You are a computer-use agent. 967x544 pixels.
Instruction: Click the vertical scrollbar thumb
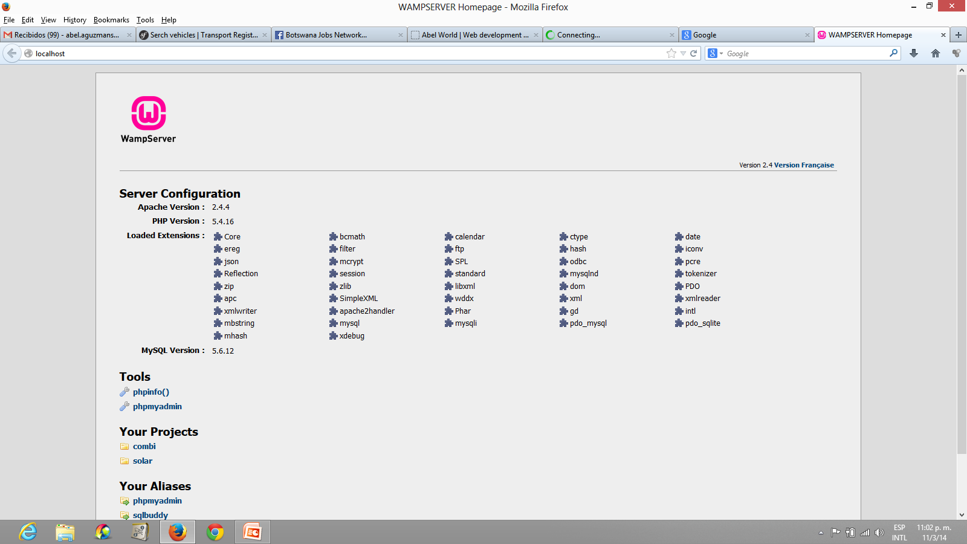[x=962, y=264]
